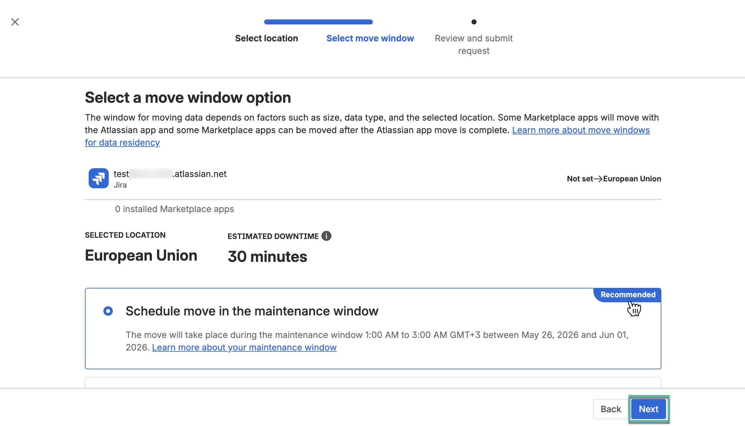Click the 'Jira' product label
745x426 pixels.
tap(120, 185)
